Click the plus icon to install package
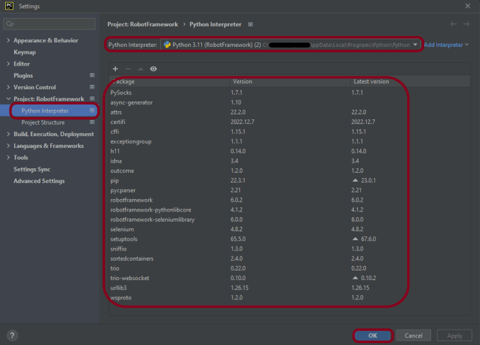The image size is (480, 345). click(x=115, y=69)
